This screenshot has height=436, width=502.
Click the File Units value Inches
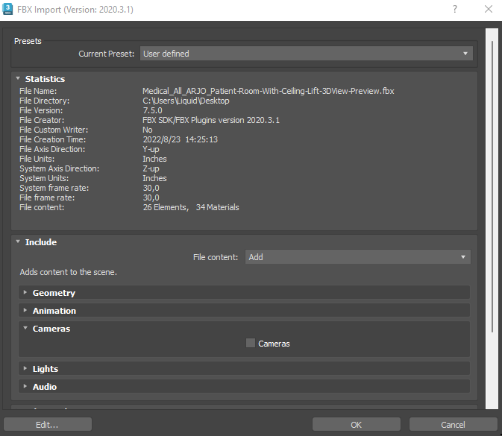click(154, 159)
